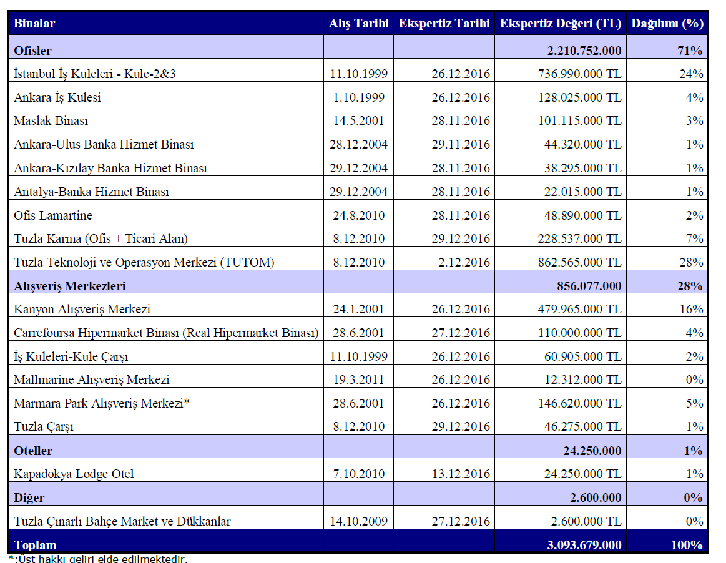Click the value 110.000.000 TL
Image resolution: width=726 pixels, height=563 pixels.
click(580, 333)
